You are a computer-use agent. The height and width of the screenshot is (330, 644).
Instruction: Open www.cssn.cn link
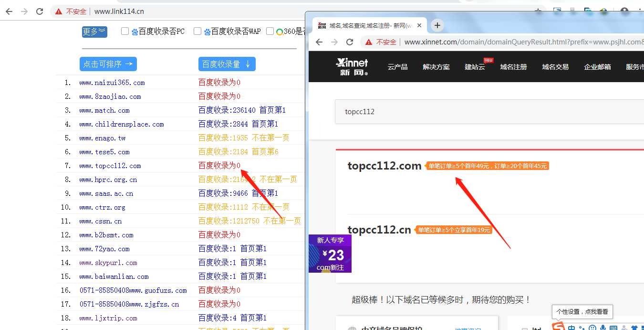click(101, 221)
